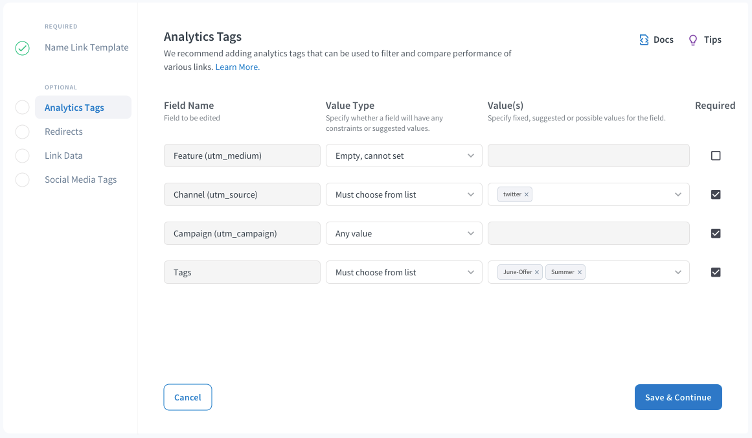Click the Campaign (utm_campaign) field name box
This screenshot has width=752, height=438.
pyautogui.click(x=242, y=233)
